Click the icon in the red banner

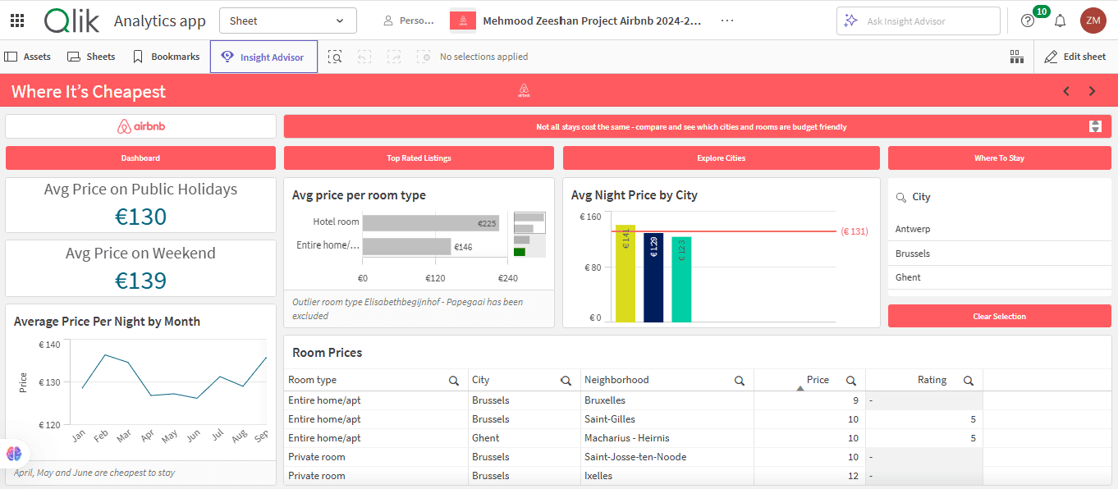pyautogui.click(x=1095, y=126)
